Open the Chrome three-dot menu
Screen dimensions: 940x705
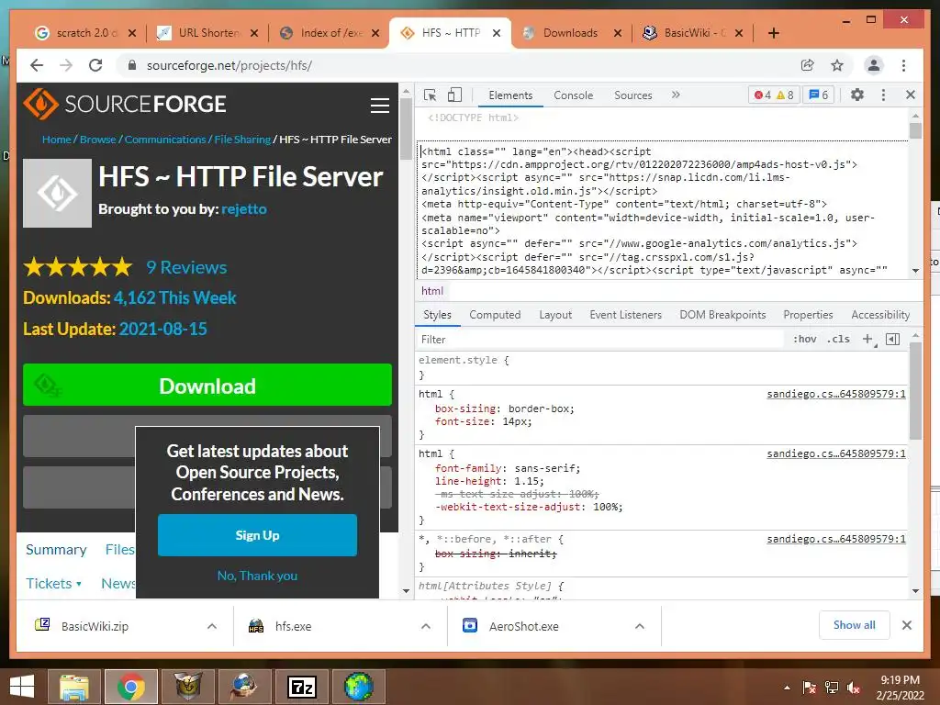[x=903, y=65]
